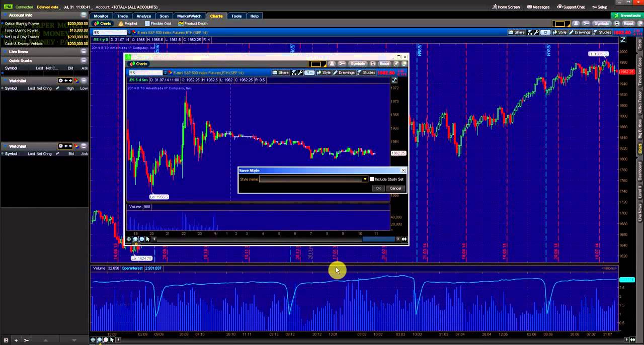This screenshot has width=644, height=345.
Task: Click OpenInterest label in lower study panel
Action: (132, 268)
